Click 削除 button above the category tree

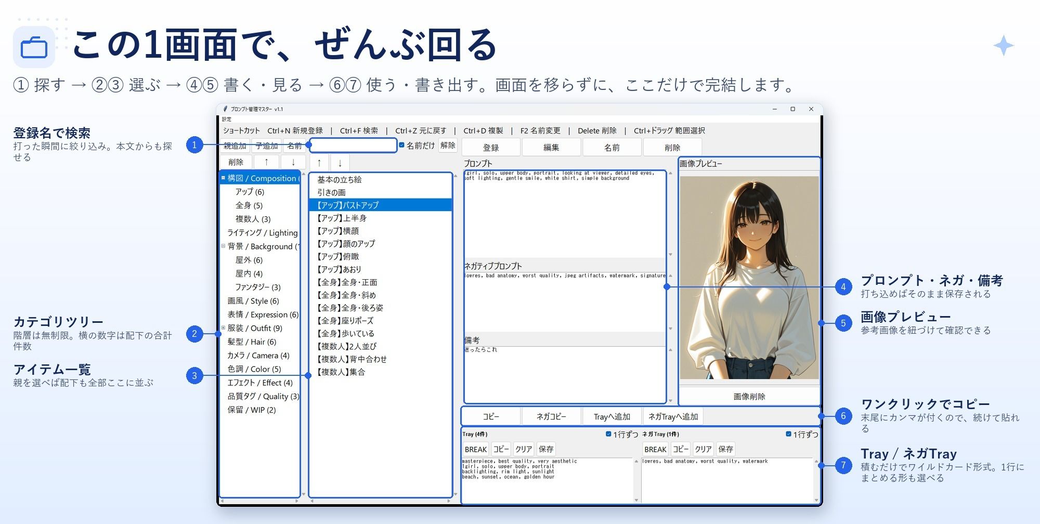pos(236,162)
